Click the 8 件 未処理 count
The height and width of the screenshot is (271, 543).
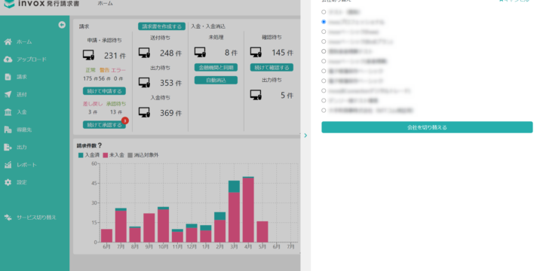click(231, 53)
